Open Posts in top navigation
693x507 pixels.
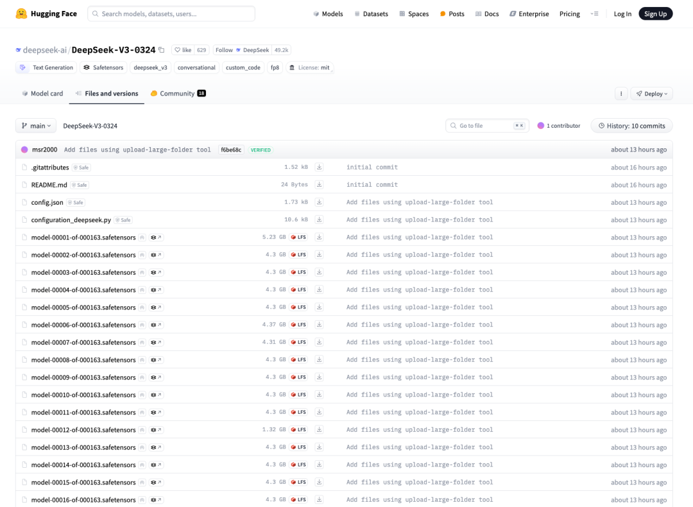click(452, 13)
